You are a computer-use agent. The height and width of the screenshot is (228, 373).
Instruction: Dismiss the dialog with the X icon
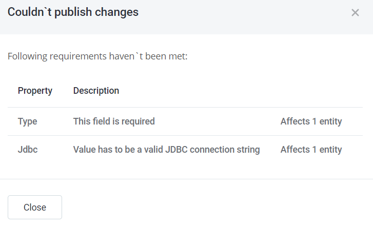coord(355,13)
